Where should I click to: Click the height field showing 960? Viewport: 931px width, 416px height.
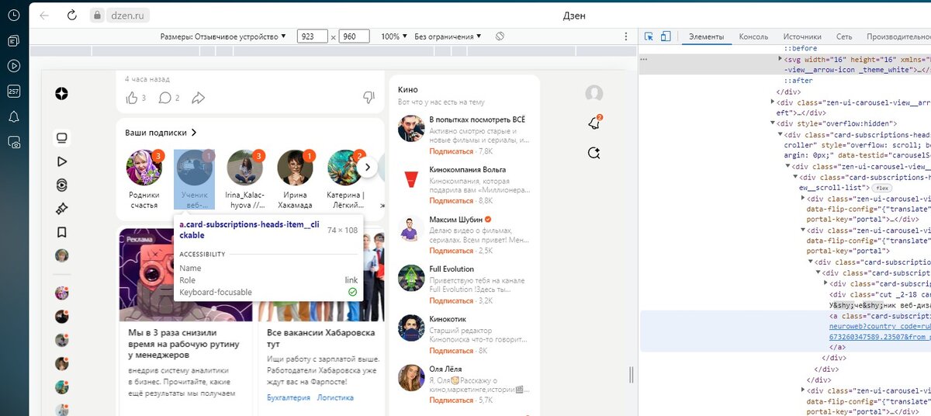pos(354,36)
